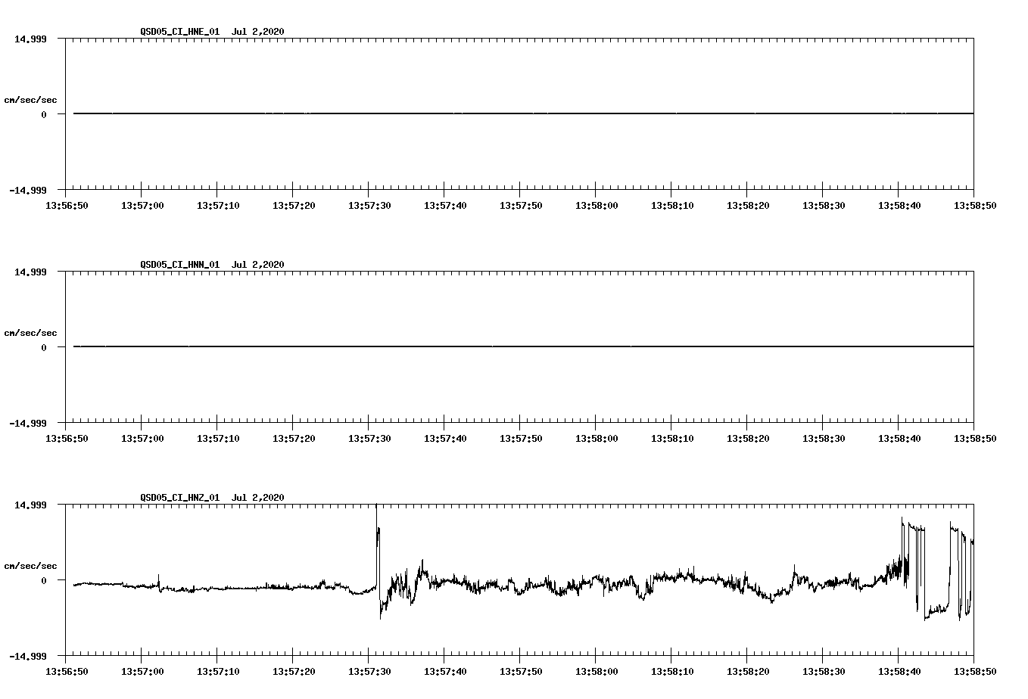Screen dimensions: 1028x699
Task: Click the cm/sec/sec unit label on HNZ plot
Action: (x=30, y=566)
